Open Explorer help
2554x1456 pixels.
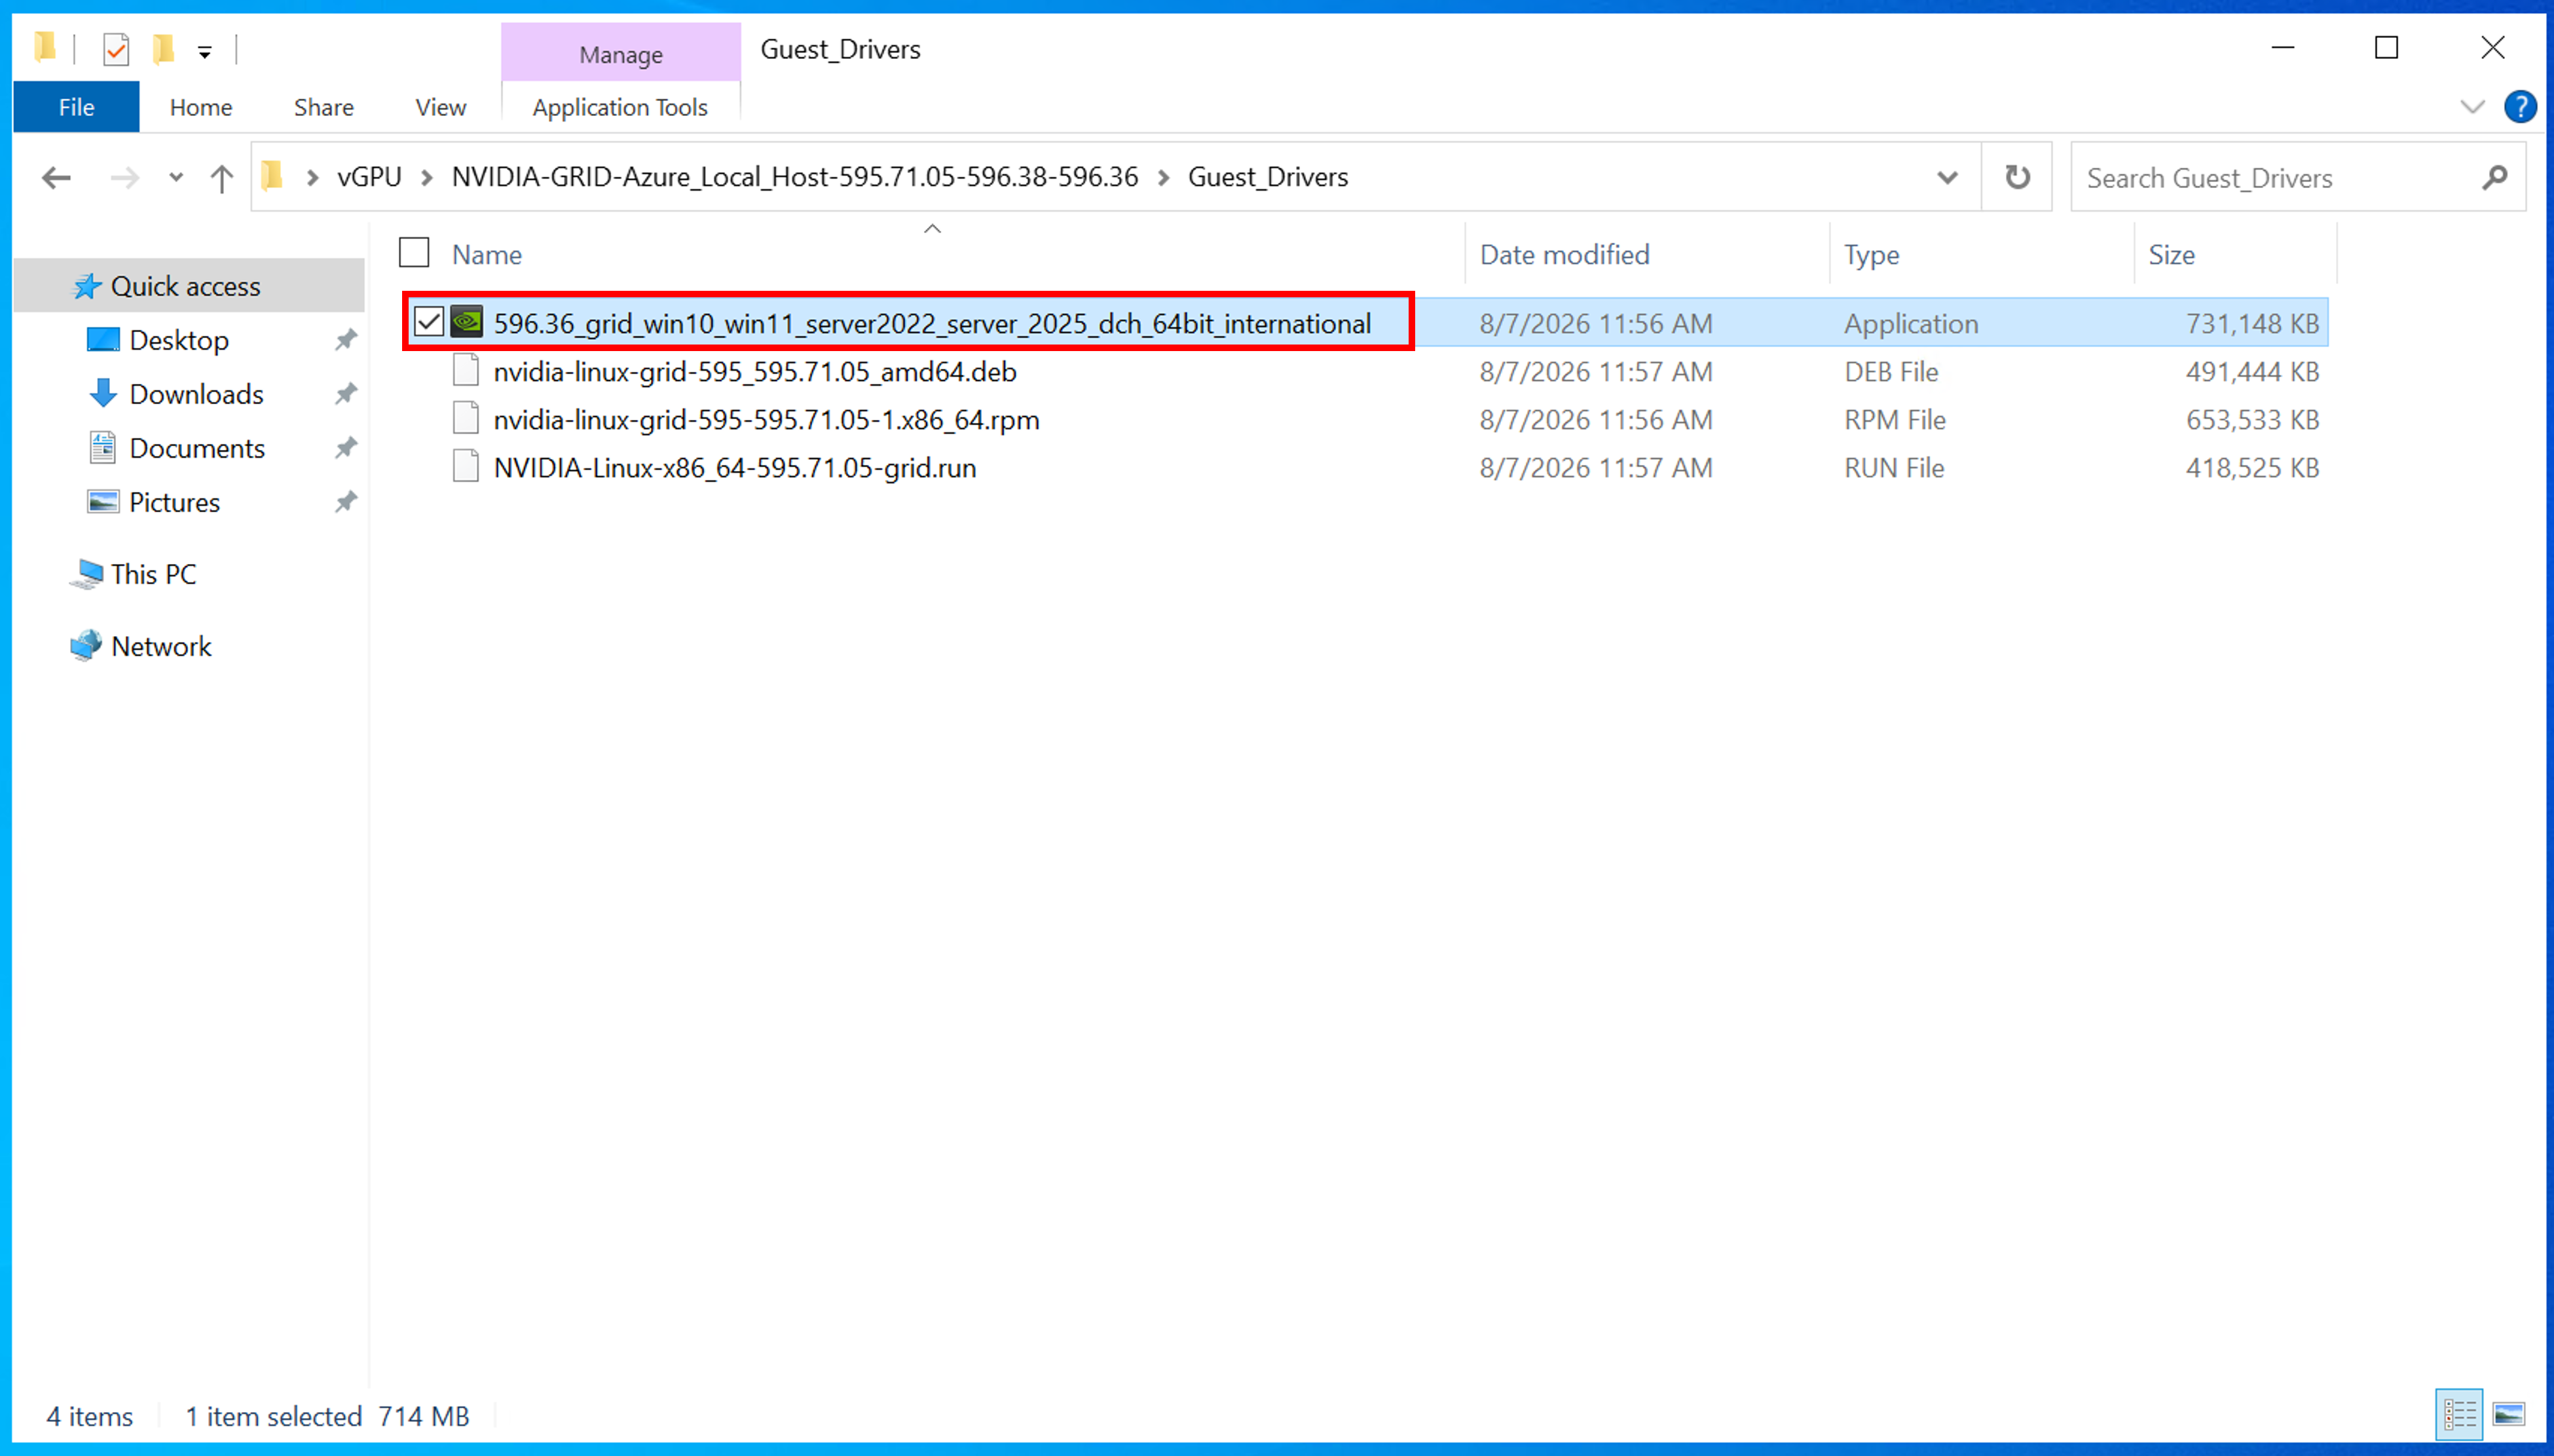coord(2520,107)
